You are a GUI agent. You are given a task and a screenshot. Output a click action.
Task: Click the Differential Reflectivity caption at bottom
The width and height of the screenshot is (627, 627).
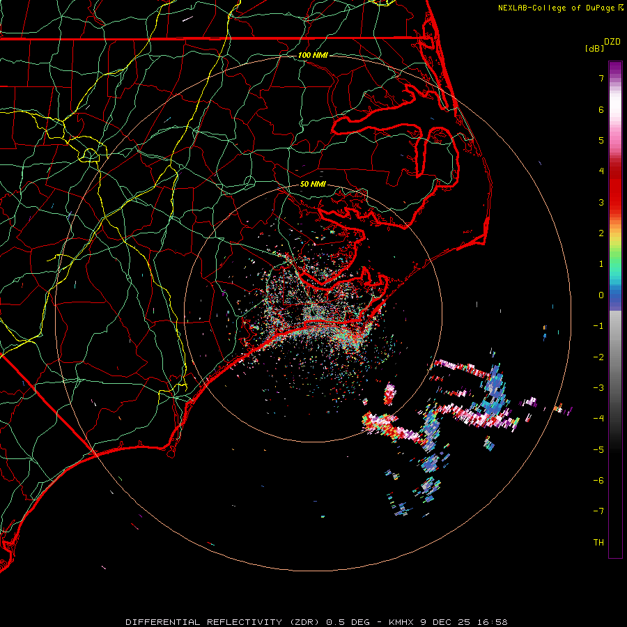pos(317,622)
